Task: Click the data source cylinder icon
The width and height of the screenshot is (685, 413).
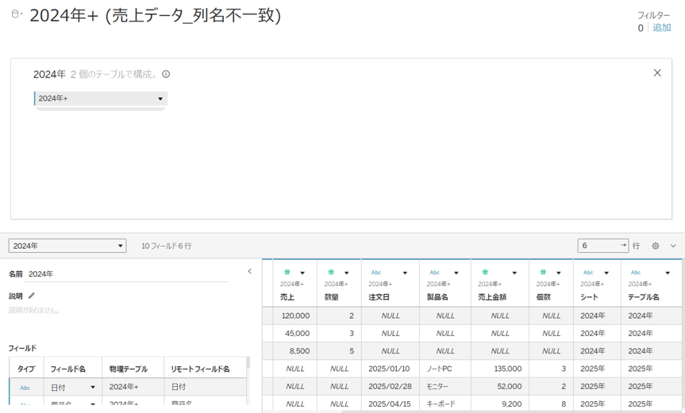Action: (x=15, y=14)
